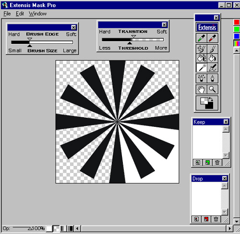Open the Window menu

coord(38,14)
